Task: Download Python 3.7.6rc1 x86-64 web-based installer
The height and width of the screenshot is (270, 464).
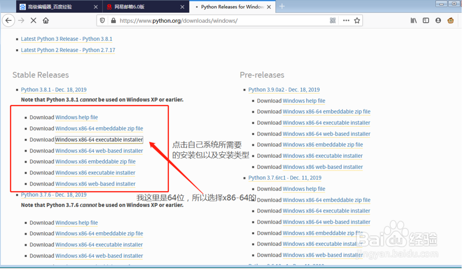Action: (326, 222)
